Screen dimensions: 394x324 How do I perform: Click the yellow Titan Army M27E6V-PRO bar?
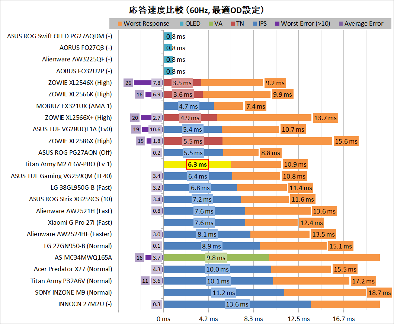tap(197, 164)
